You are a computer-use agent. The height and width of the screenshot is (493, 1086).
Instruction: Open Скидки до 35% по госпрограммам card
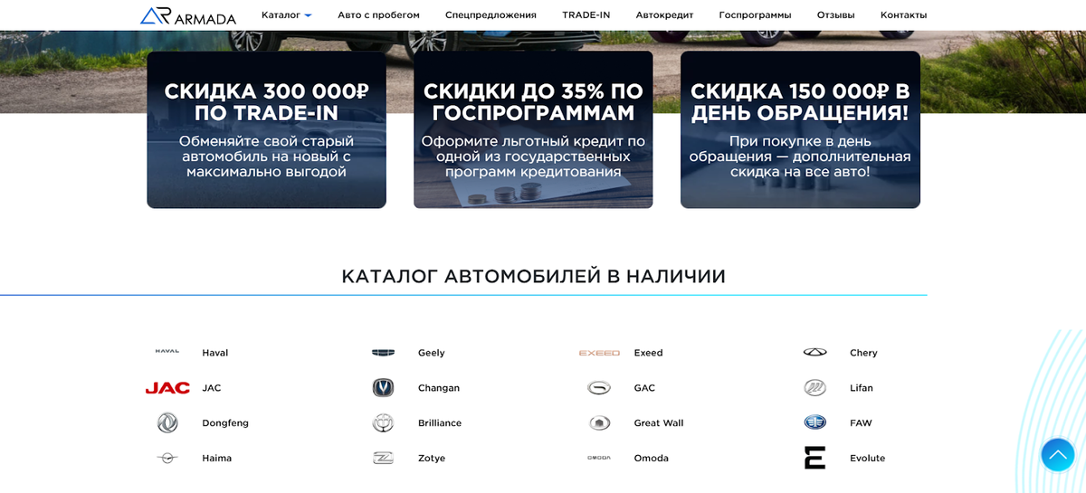tap(533, 129)
